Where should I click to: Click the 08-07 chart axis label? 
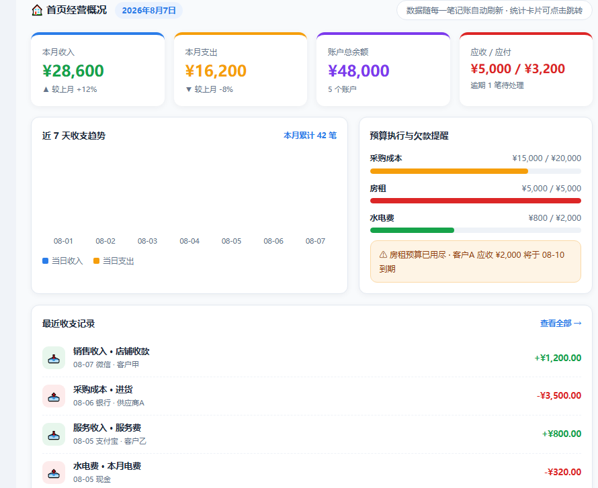(315, 241)
